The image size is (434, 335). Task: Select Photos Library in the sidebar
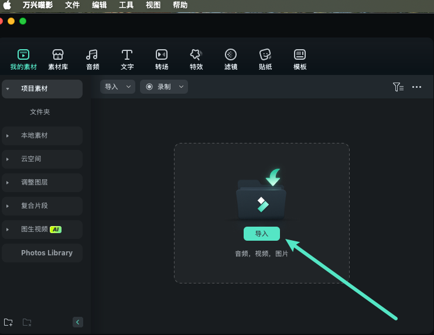point(47,253)
